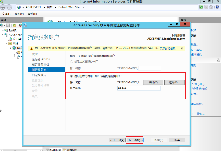Open dropdown arrow beside Help icon
The image size is (221, 151).
point(220,7)
